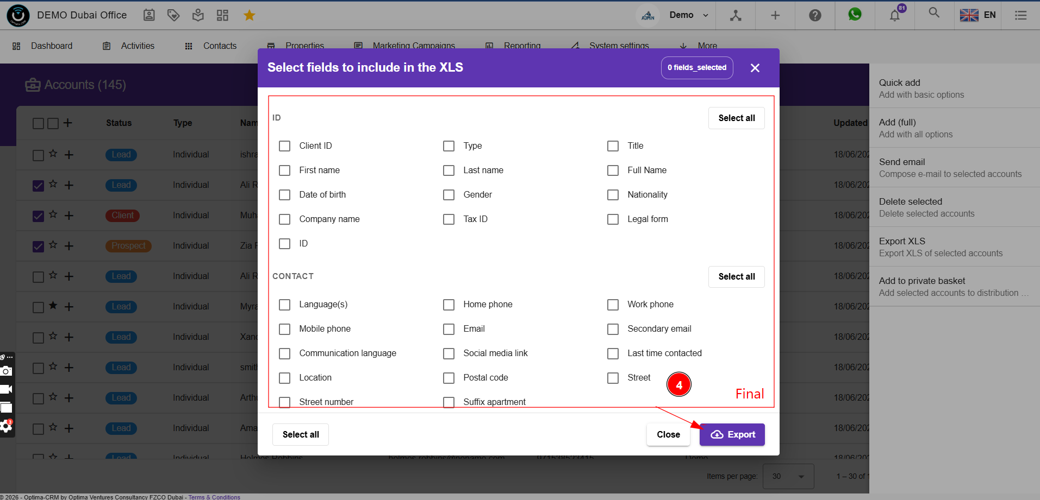Open the list menu icon at top right
Image resolution: width=1040 pixels, height=500 pixels.
(x=1021, y=15)
